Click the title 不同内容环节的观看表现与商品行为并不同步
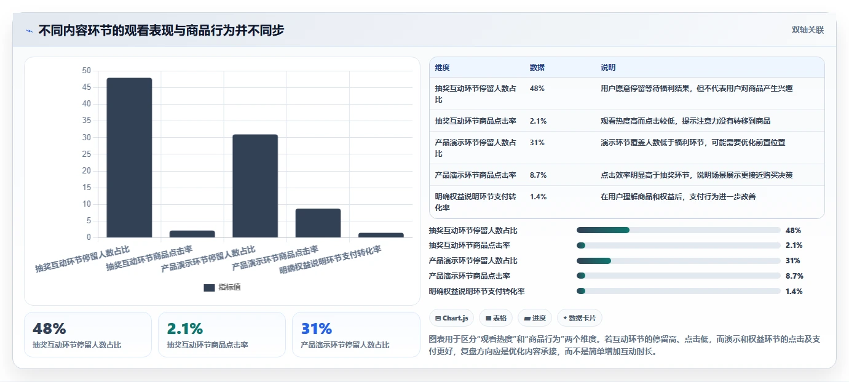The width and height of the screenshot is (849, 382). tap(161, 30)
